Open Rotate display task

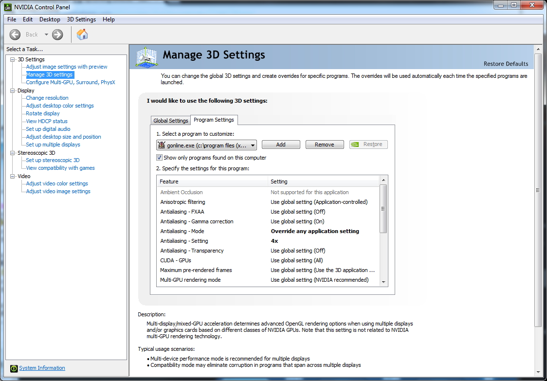point(42,113)
